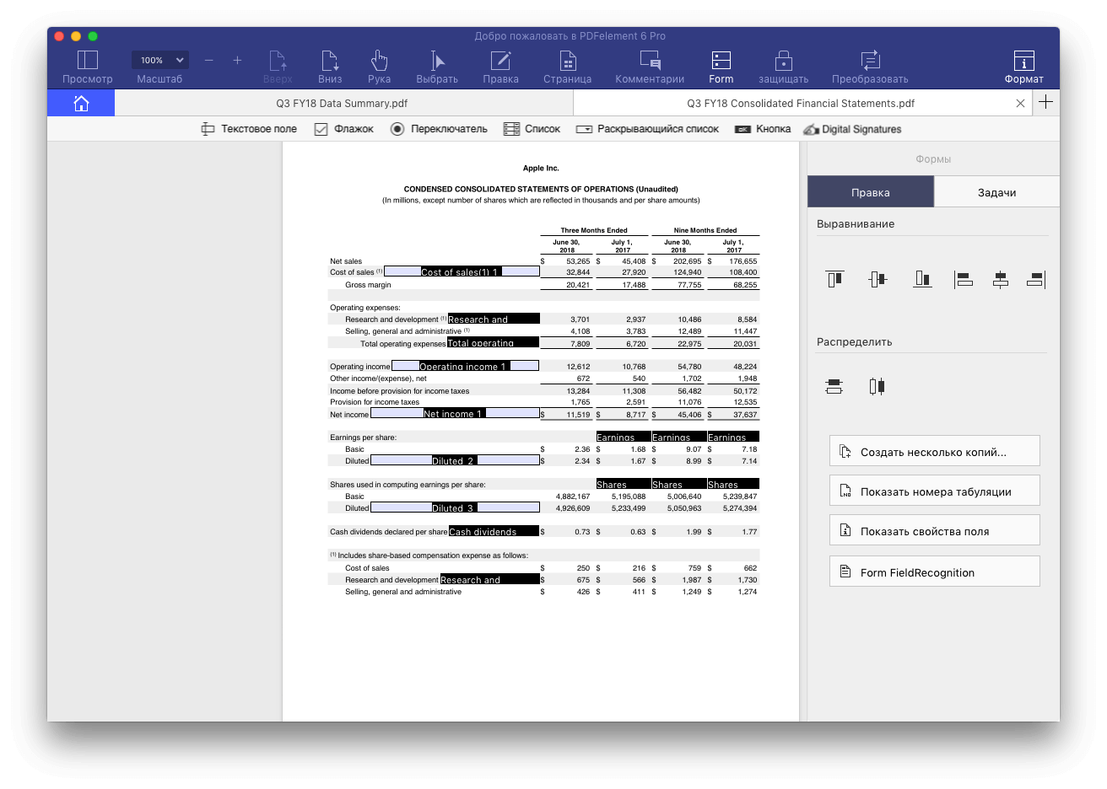
Task: Click the Распределить section heading
Action: click(854, 341)
